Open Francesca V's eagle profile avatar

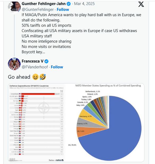[14, 64]
